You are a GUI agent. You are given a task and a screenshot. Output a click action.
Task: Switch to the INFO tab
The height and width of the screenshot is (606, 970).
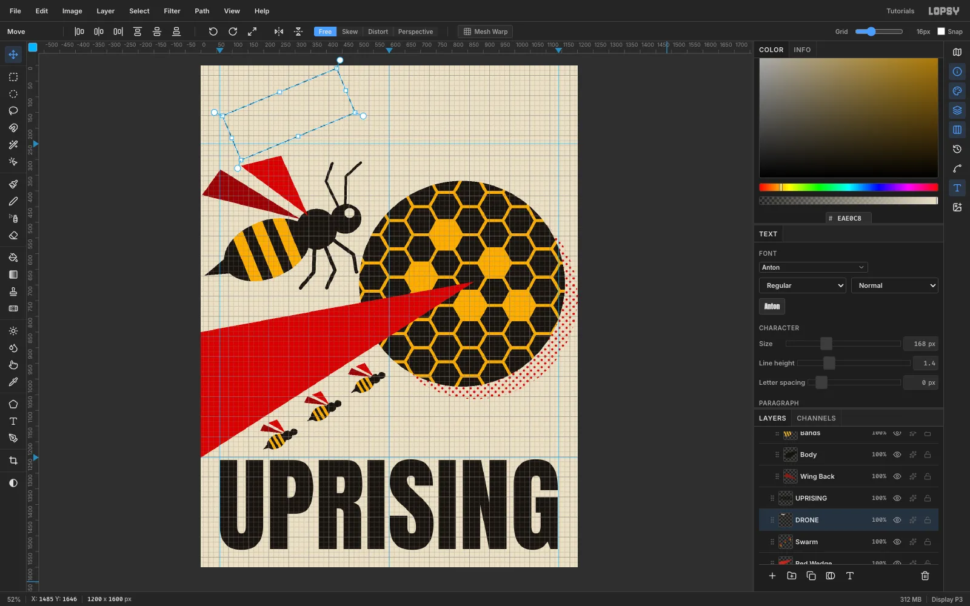coord(802,50)
